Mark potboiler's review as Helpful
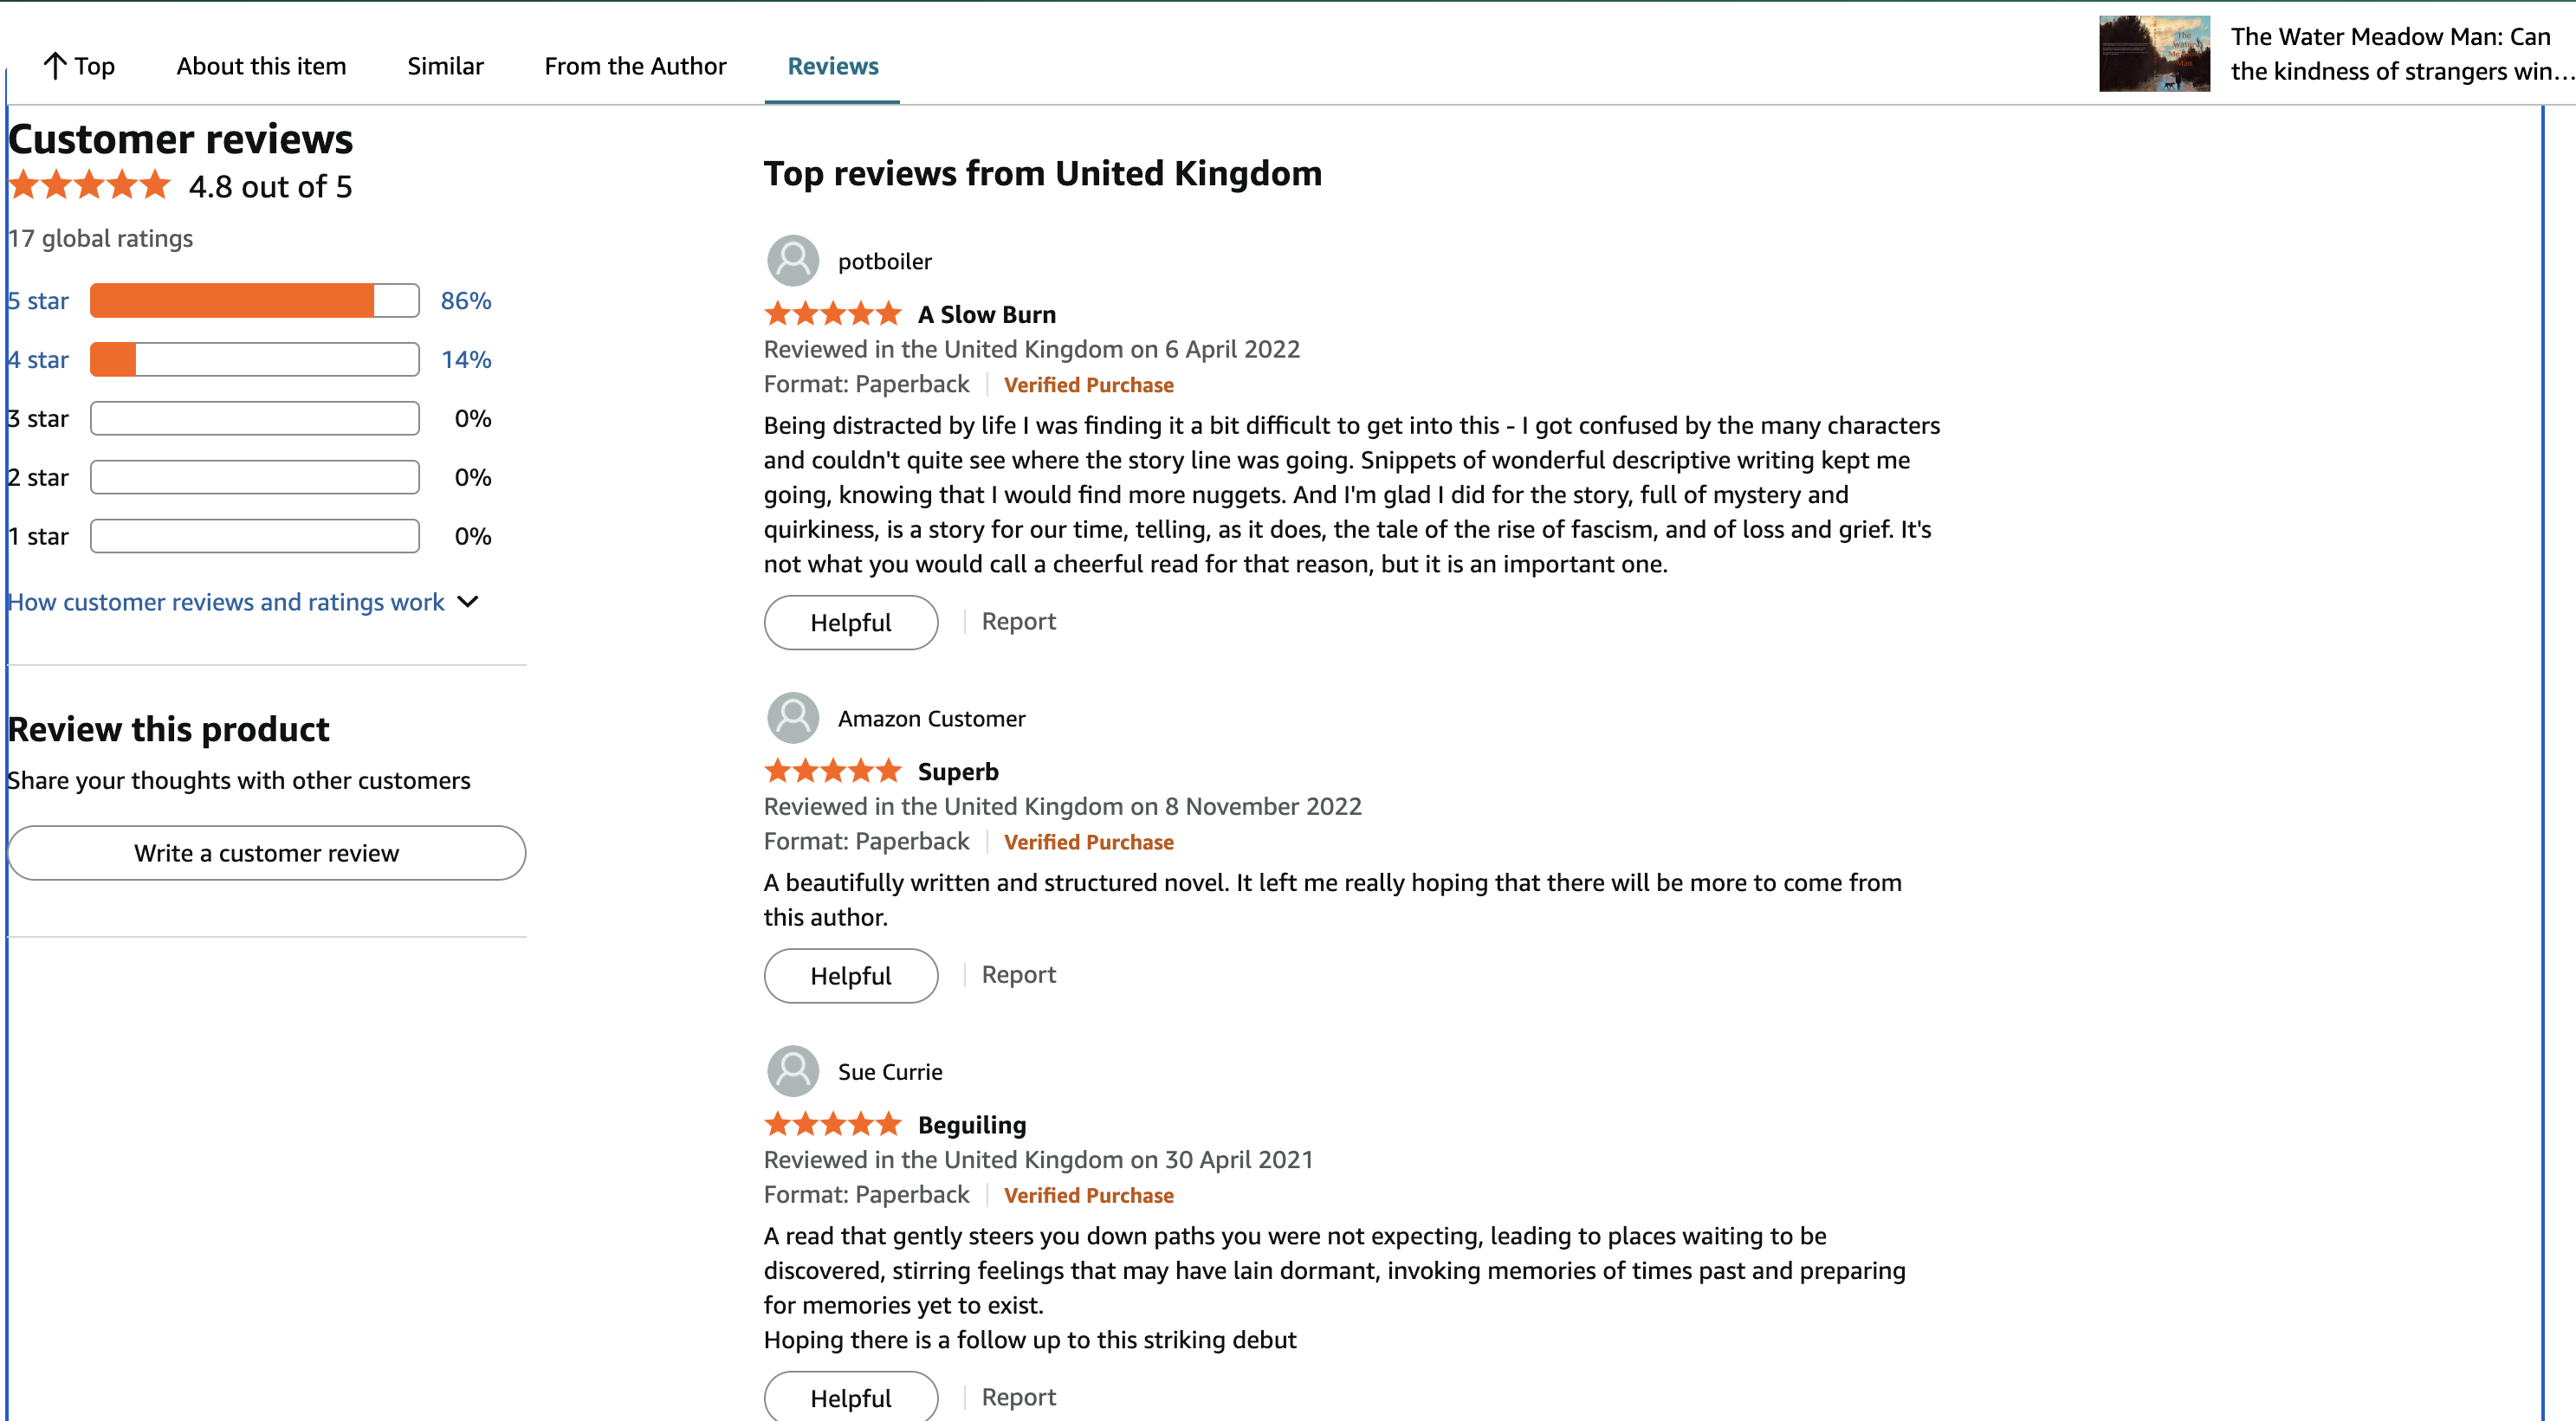Image resolution: width=2576 pixels, height=1421 pixels. click(850, 622)
